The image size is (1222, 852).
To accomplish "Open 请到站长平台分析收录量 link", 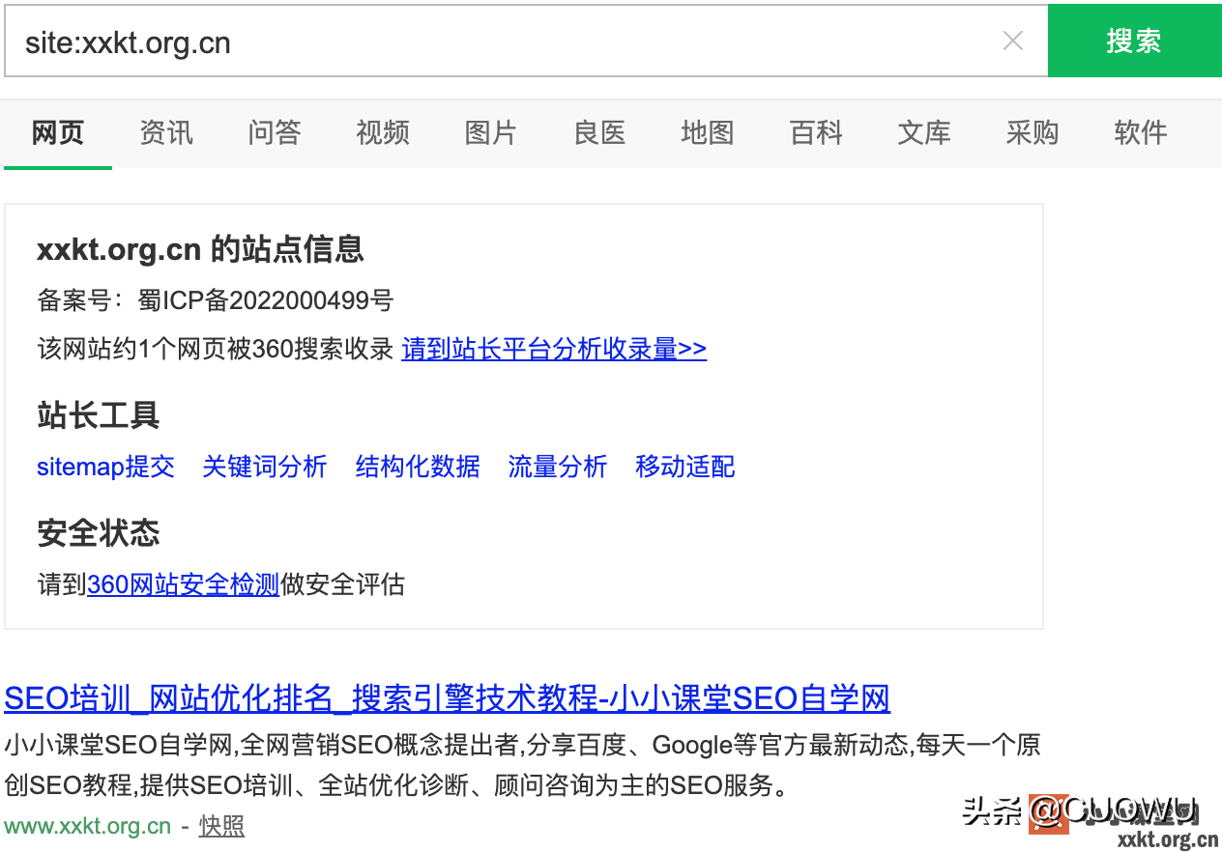I will (x=554, y=349).
